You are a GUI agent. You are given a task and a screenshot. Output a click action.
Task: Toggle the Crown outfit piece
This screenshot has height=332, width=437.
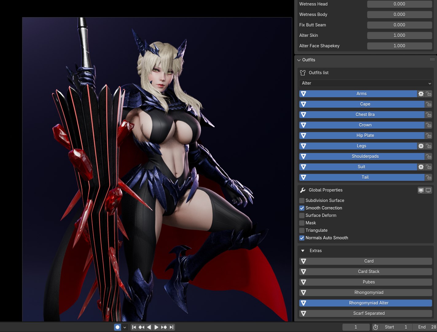(x=362, y=125)
